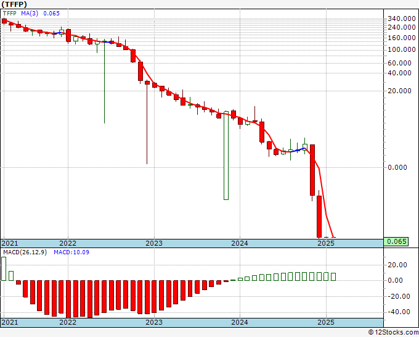Screen dimensions: 419x337
Task: Click the 2021 label on price timeline
Action: 10,243
